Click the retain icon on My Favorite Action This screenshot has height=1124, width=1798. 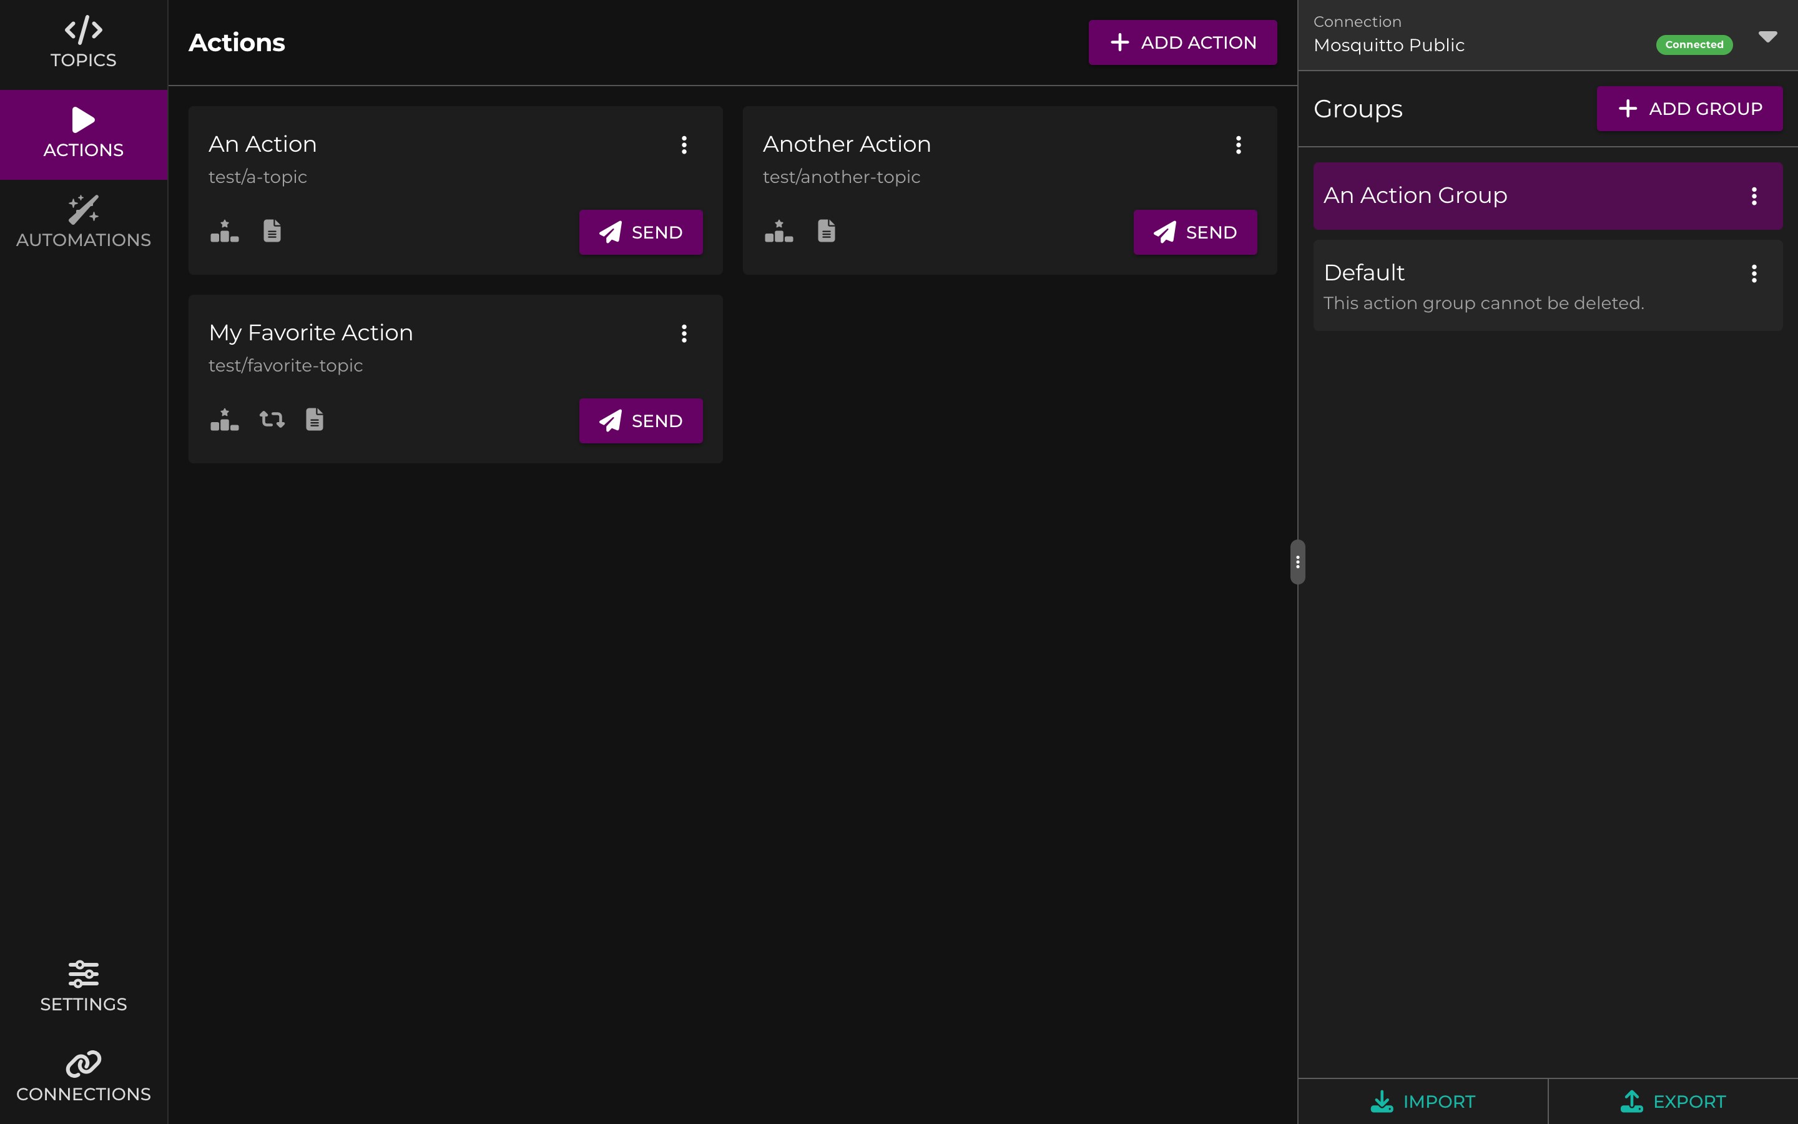point(272,419)
